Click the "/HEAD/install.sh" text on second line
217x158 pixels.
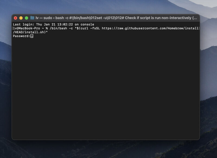(x=28, y=32)
